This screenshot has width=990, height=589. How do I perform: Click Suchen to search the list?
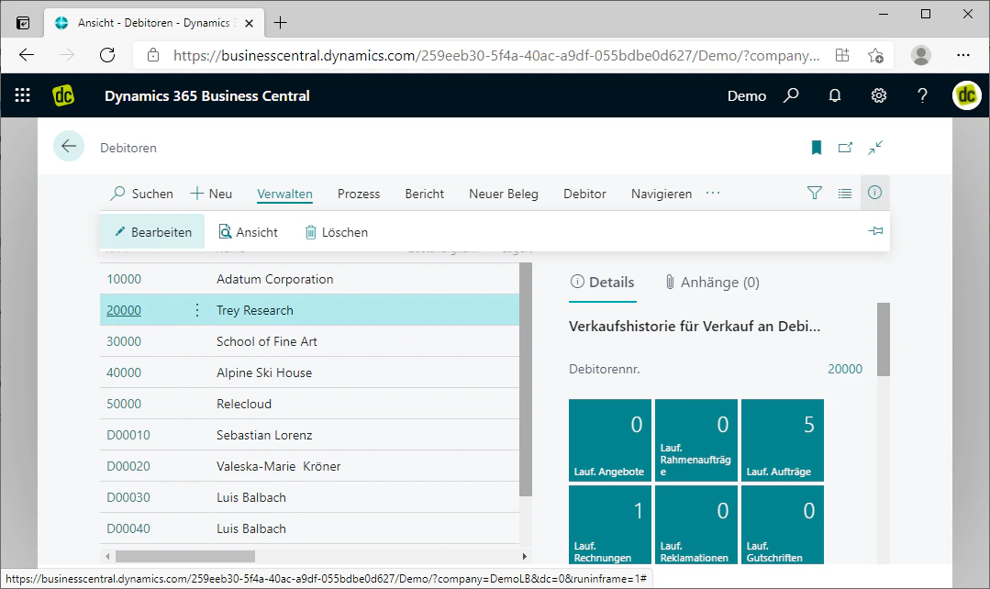tap(141, 194)
